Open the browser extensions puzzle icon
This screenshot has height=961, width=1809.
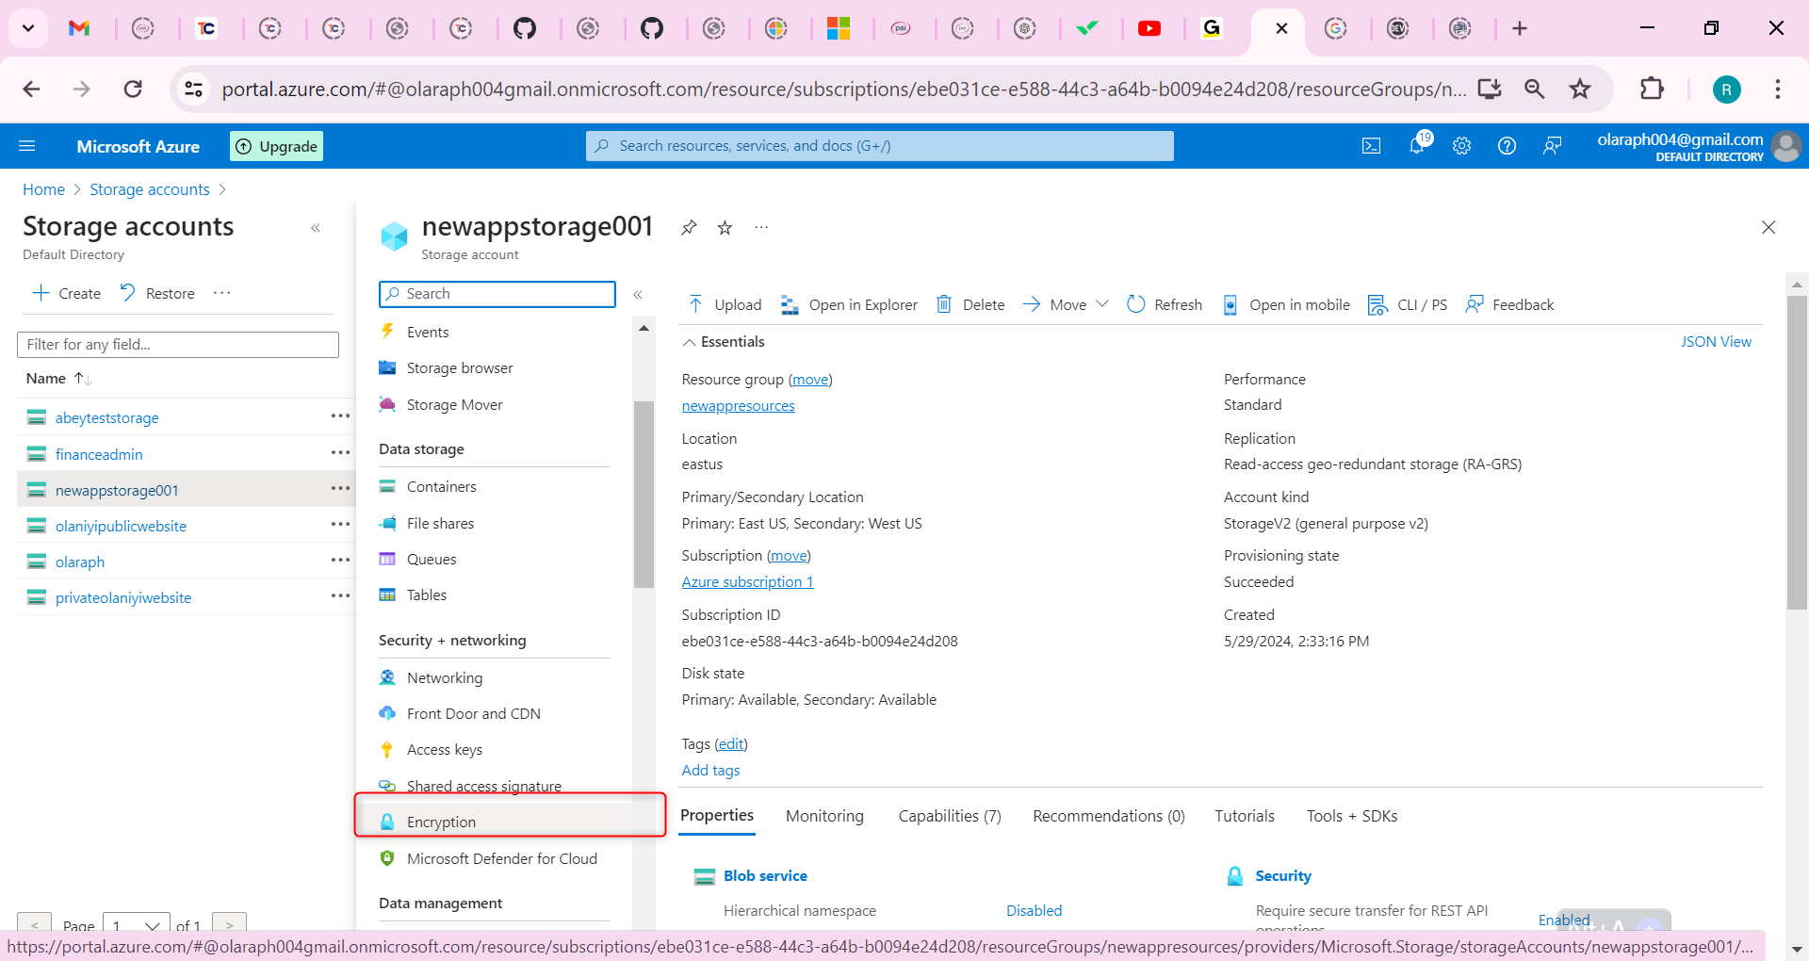point(1652,89)
